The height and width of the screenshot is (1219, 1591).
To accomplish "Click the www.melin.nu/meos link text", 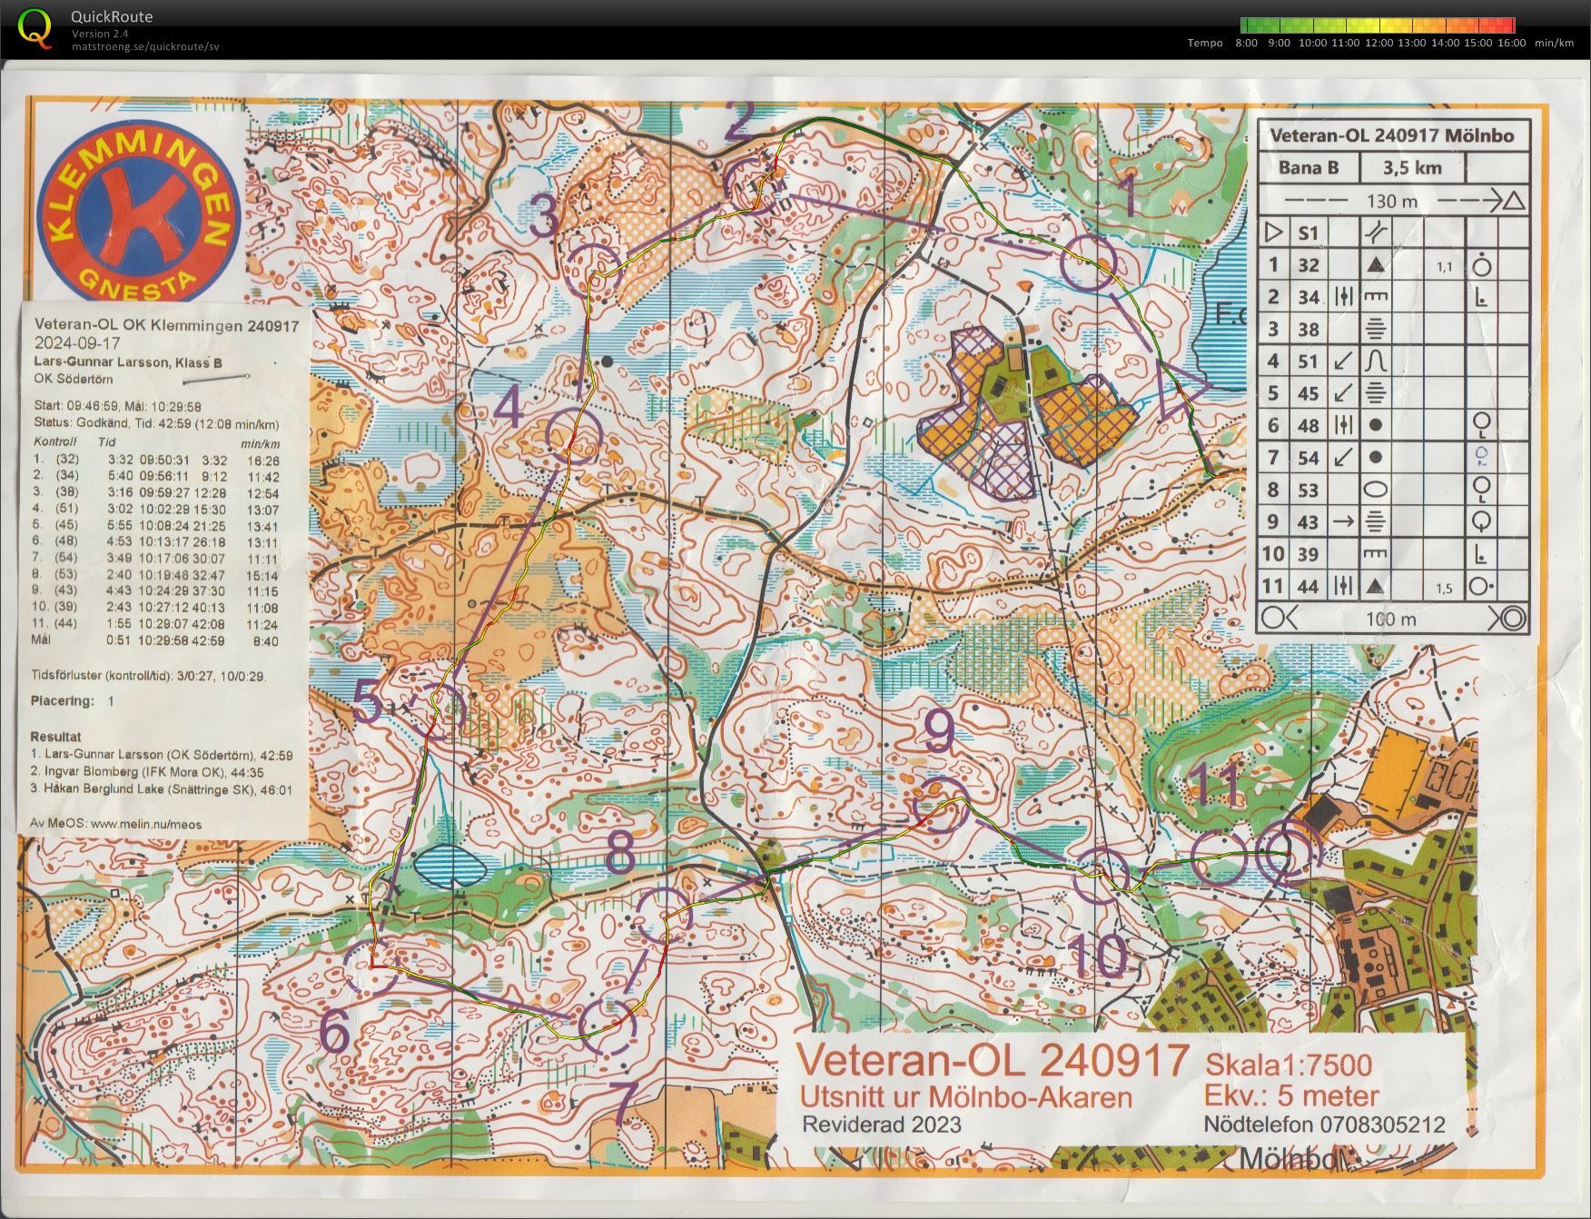I will click(147, 824).
